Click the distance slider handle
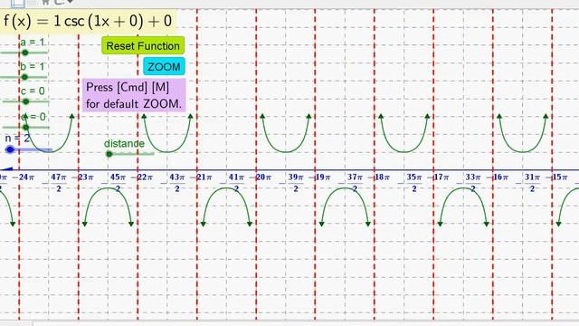This screenshot has height=326, width=579. tap(109, 154)
